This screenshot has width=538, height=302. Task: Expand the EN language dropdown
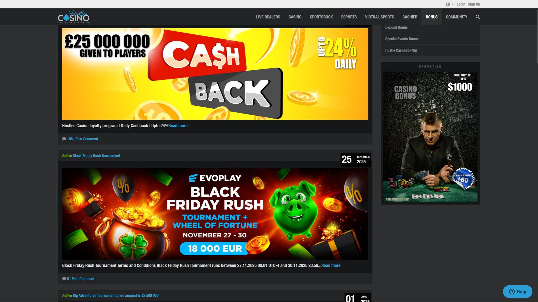click(x=449, y=4)
